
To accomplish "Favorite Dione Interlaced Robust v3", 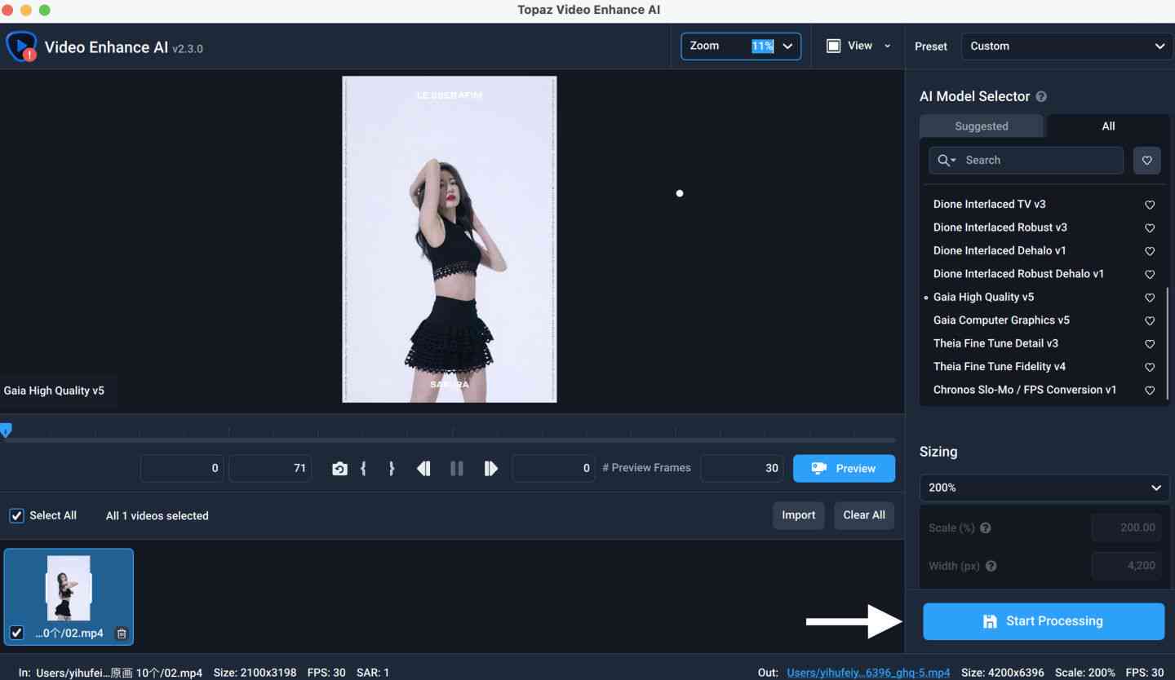I will pos(1150,227).
